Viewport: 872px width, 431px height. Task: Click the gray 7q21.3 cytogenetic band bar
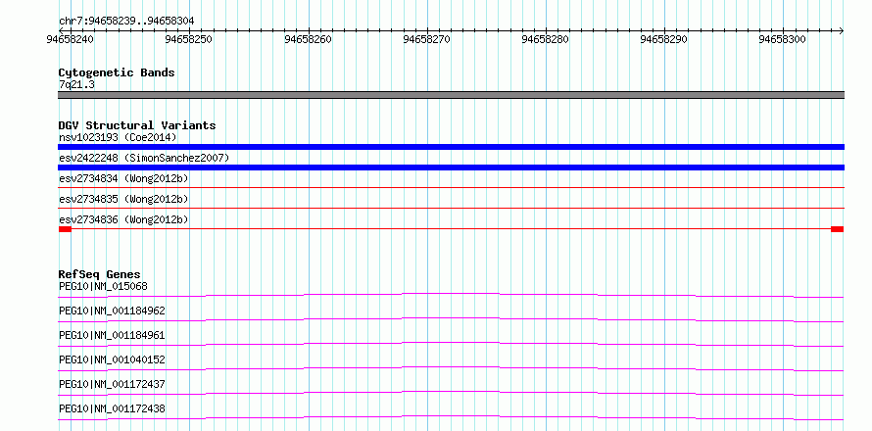click(x=451, y=95)
